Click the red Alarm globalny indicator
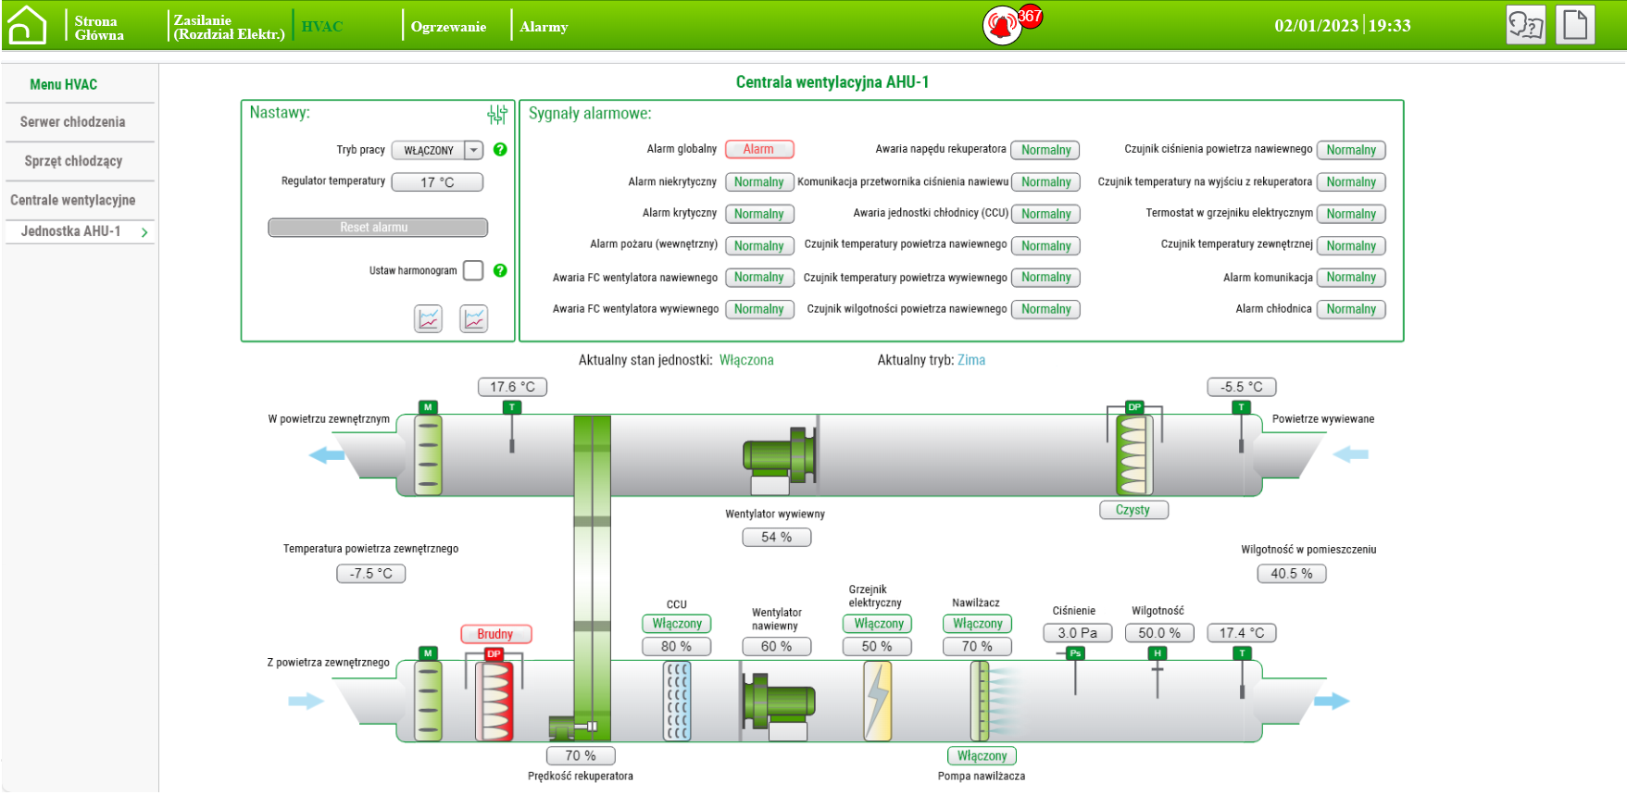This screenshot has width=1627, height=795. pyautogui.click(x=758, y=149)
